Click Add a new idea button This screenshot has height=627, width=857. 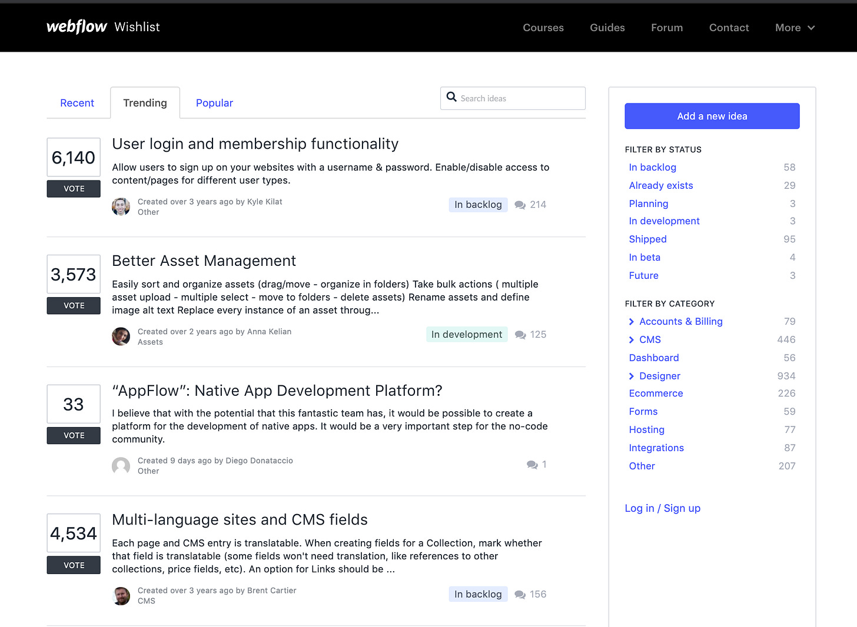tap(712, 116)
